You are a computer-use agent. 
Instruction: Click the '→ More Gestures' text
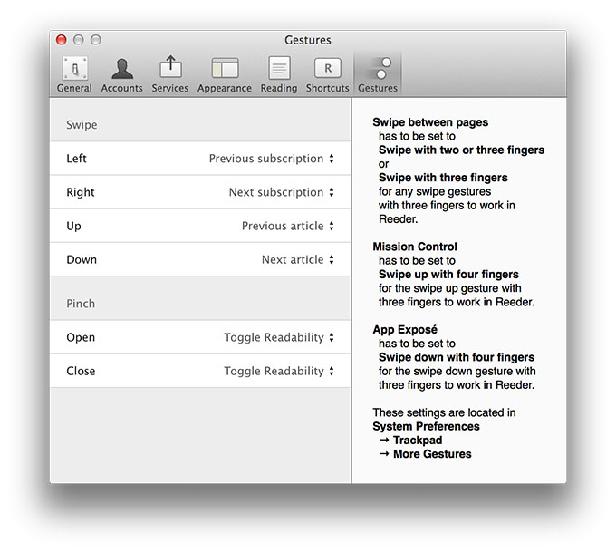425,454
